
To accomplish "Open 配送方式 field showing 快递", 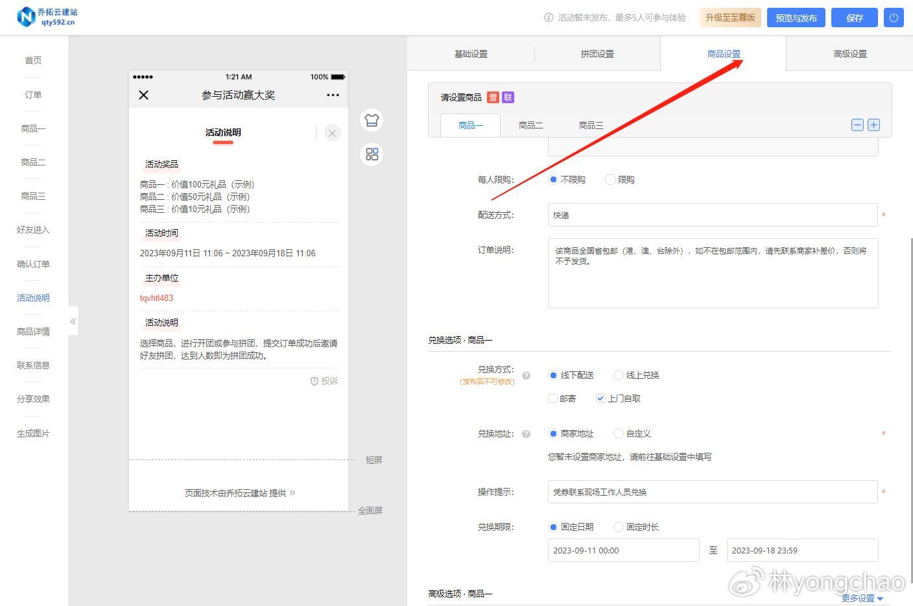I will [x=713, y=215].
